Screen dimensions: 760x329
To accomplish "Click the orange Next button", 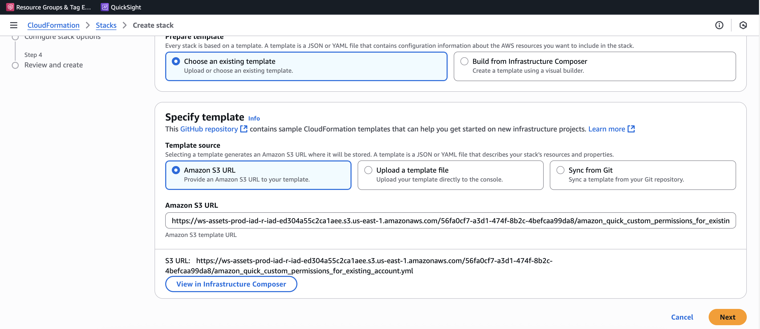I will [x=727, y=317].
